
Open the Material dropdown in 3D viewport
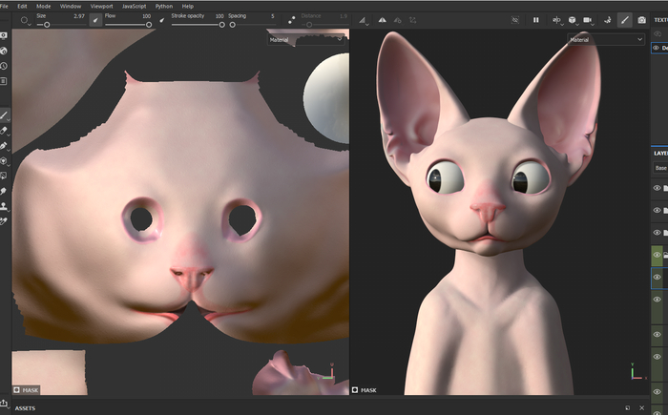[606, 40]
